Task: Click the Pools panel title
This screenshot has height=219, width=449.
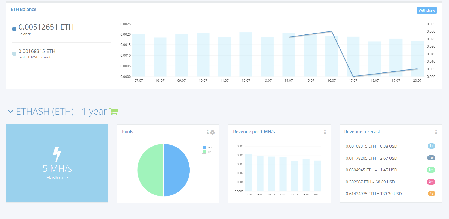Action: coord(127,132)
